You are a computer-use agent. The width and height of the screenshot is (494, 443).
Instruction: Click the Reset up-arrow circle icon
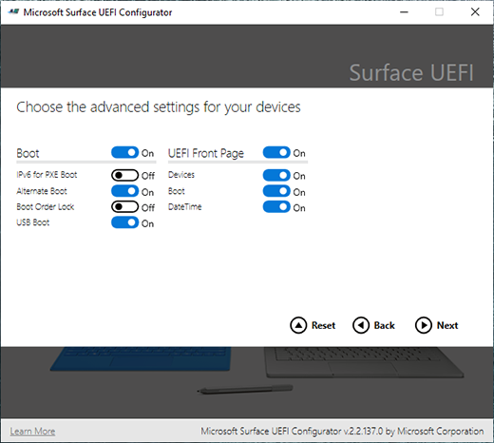298,325
